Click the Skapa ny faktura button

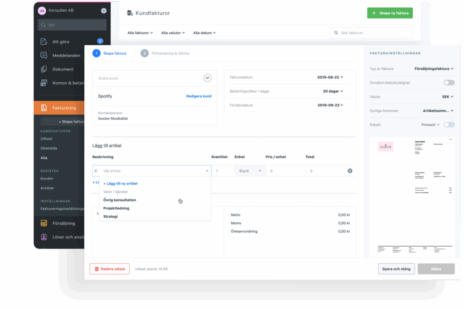(x=390, y=13)
